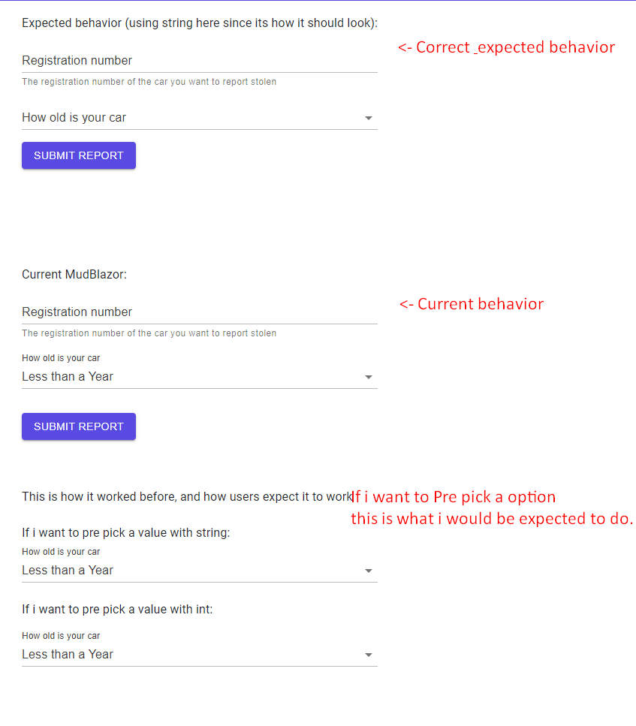Click the registration helper text under the first field

149,82
